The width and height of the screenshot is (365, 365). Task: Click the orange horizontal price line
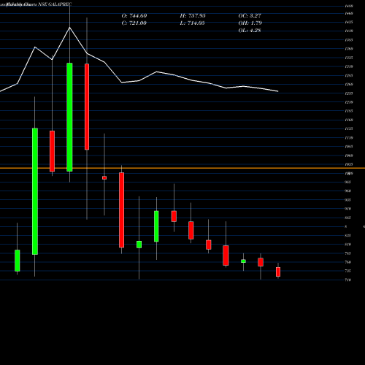point(182,168)
